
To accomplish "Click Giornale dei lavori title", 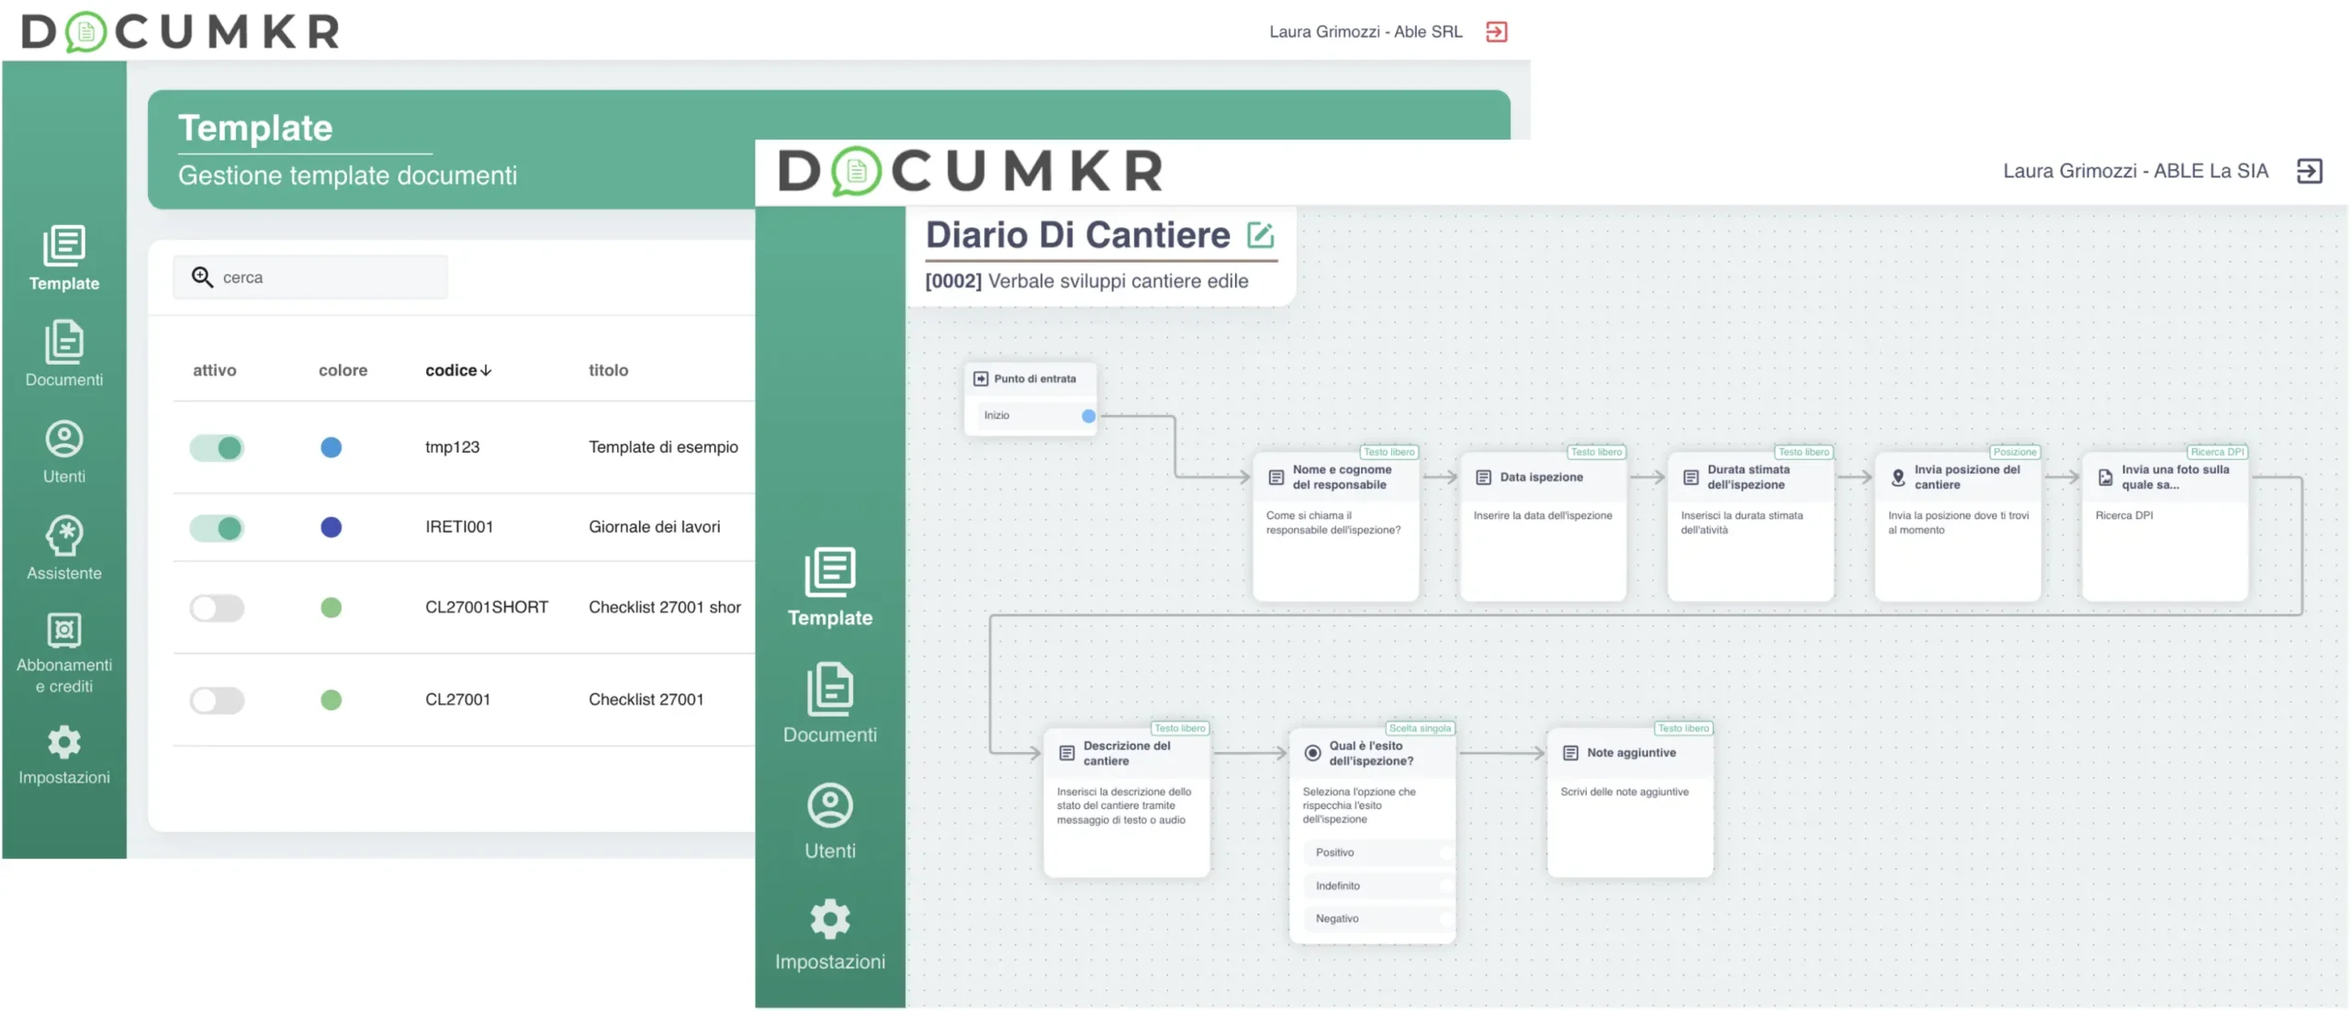I will pos(654,527).
